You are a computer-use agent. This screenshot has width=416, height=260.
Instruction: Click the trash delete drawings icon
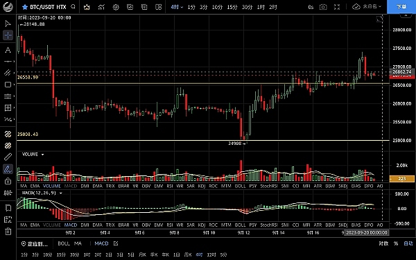[8, 232]
